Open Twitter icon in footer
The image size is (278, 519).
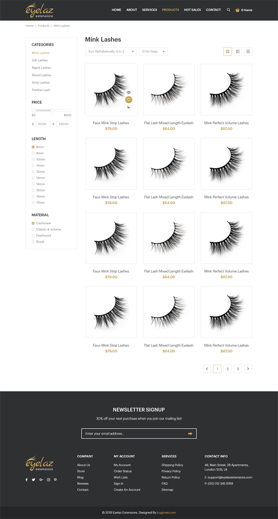[33, 479]
